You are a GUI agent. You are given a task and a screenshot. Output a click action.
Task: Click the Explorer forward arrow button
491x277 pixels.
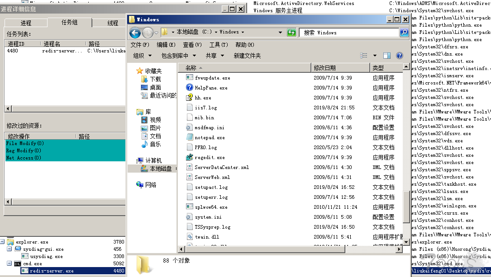pyautogui.click(x=148, y=33)
